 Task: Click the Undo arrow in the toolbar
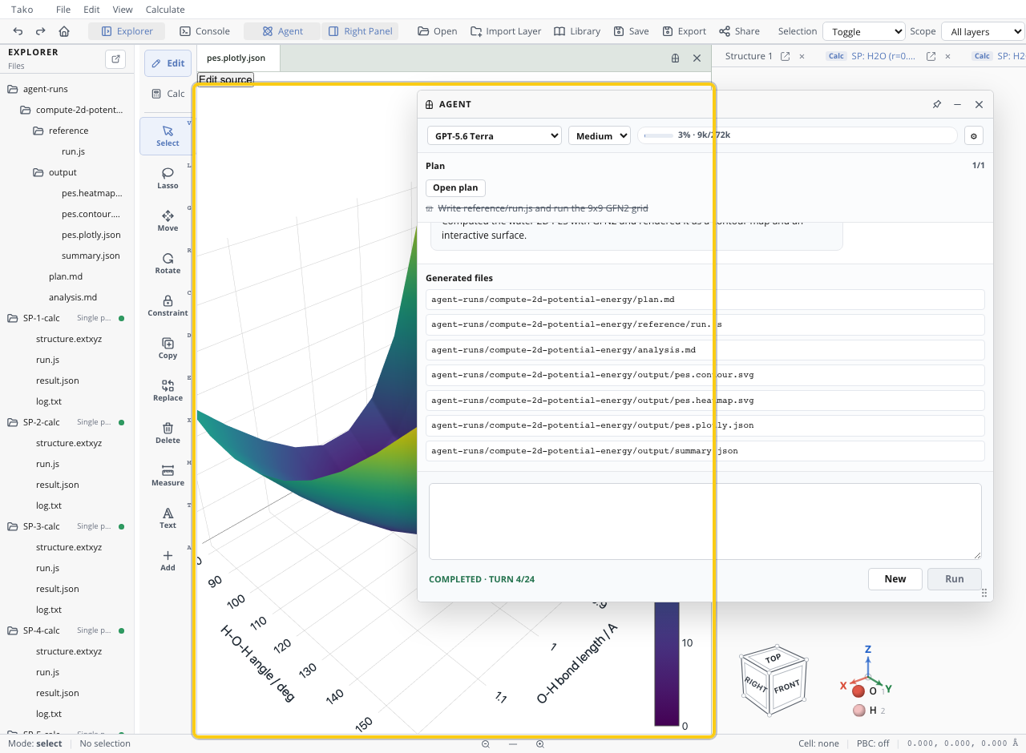pyautogui.click(x=18, y=31)
